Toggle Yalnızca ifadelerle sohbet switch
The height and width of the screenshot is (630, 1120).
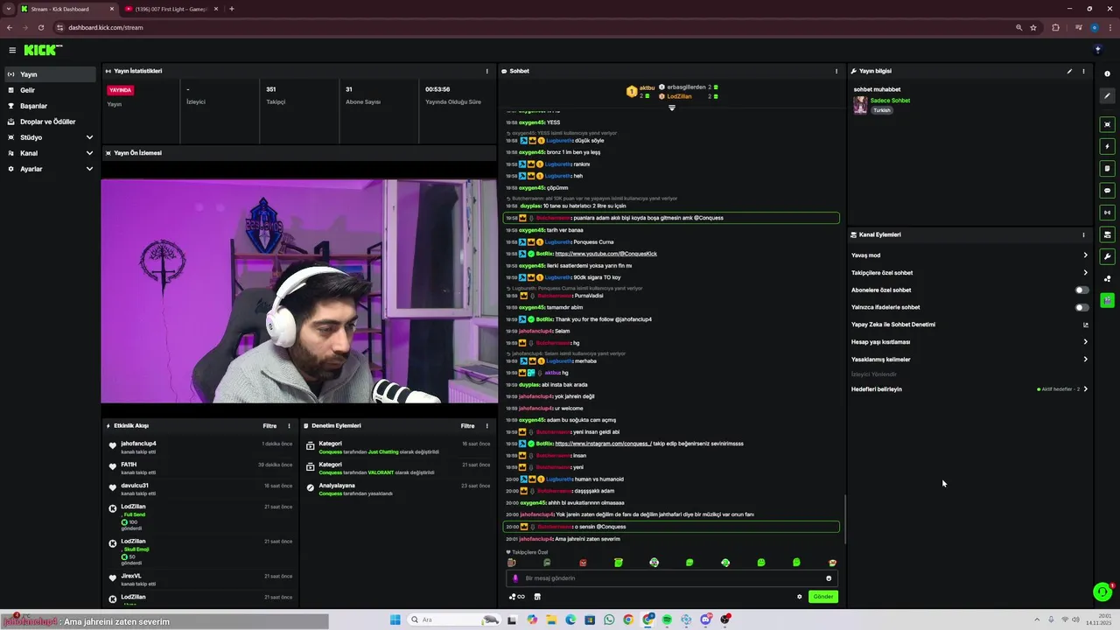pyautogui.click(x=1082, y=307)
